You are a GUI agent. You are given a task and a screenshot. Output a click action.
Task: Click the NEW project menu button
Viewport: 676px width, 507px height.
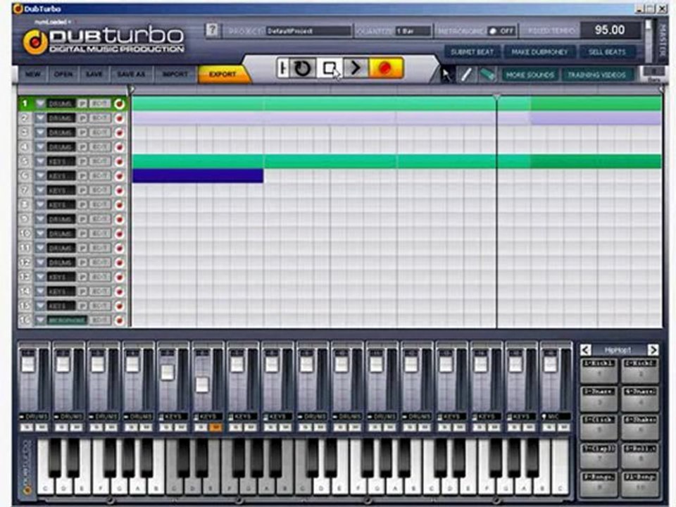tap(33, 75)
